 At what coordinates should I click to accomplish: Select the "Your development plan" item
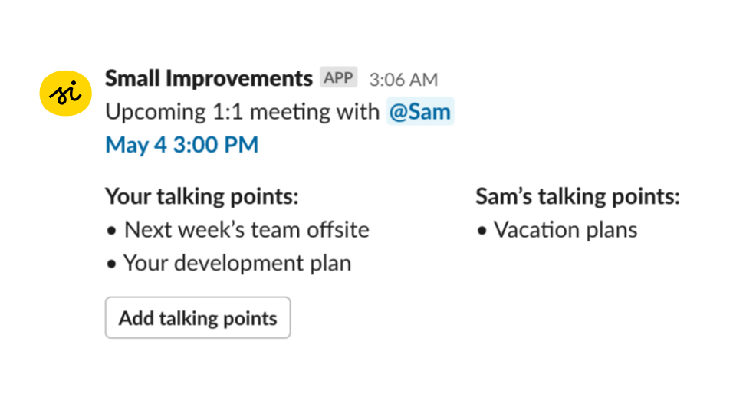point(237,263)
